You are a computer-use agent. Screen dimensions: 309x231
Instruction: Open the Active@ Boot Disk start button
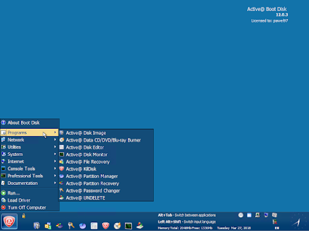9,222
